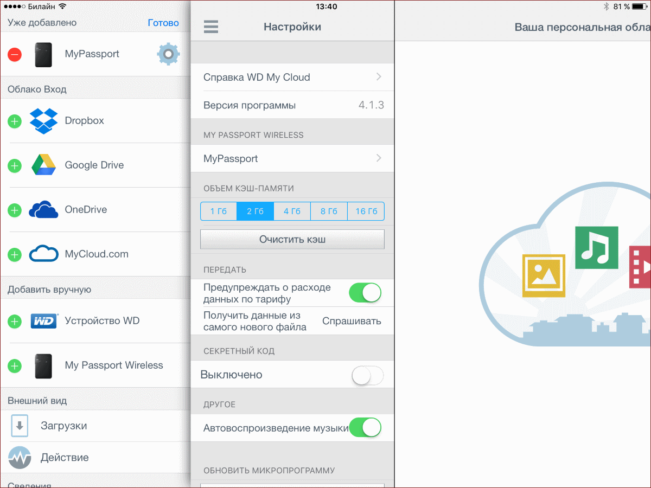Select 16 Гб cache size segment

pos(366,211)
